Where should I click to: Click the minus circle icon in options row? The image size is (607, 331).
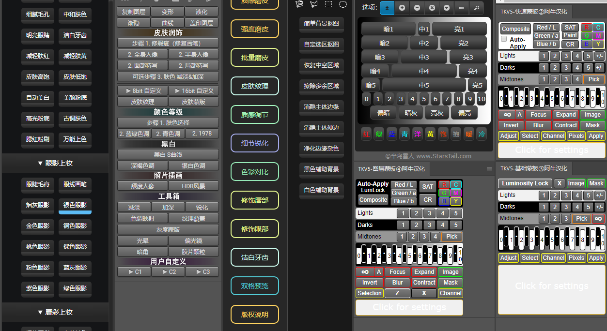point(417,8)
